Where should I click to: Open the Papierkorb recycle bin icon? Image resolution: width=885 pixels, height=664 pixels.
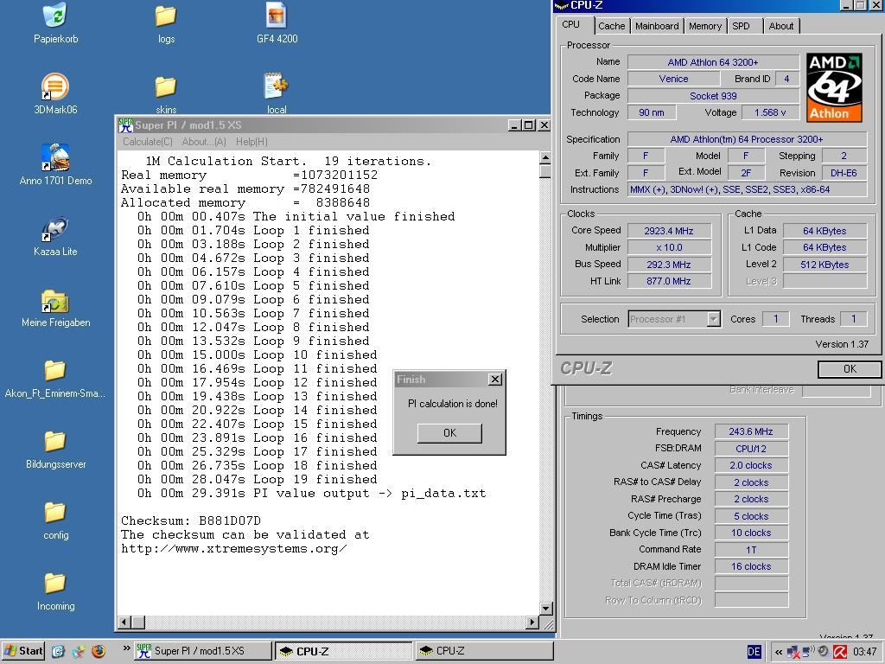(x=55, y=16)
